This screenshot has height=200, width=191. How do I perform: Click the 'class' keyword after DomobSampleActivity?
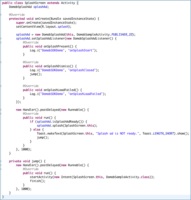click(145, 177)
